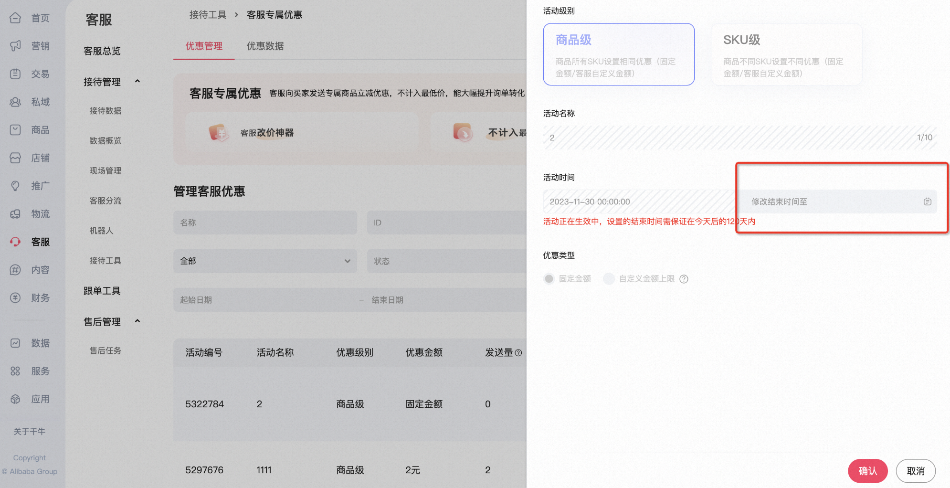This screenshot has width=950, height=488.
Task: Choose the SKU级 activity level card
Action: [786, 54]
